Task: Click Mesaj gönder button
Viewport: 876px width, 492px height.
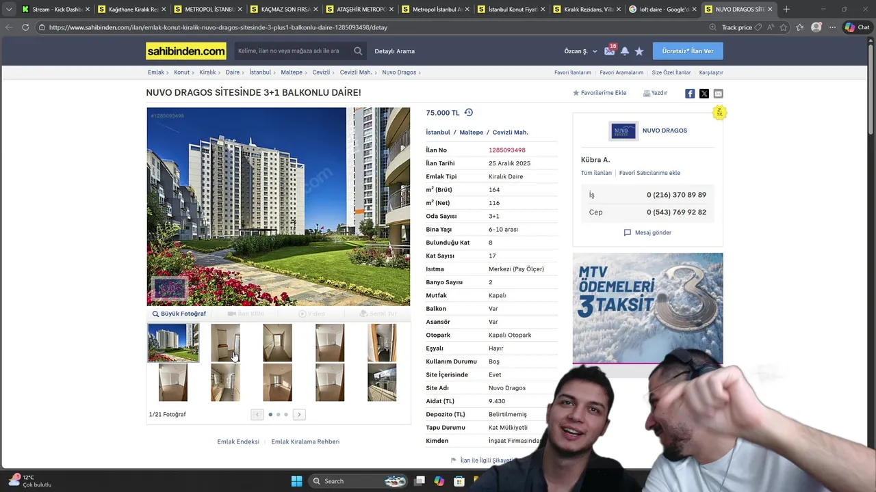Action: pyautogui.click(x=647, y=232)
